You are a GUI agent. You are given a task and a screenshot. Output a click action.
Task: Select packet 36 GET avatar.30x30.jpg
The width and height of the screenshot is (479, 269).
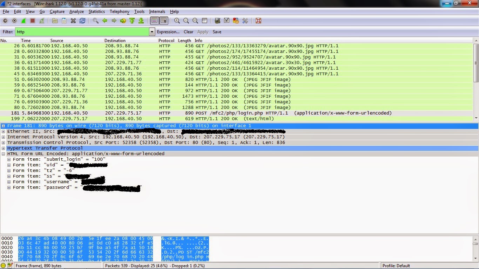click(x=237, y=63)
